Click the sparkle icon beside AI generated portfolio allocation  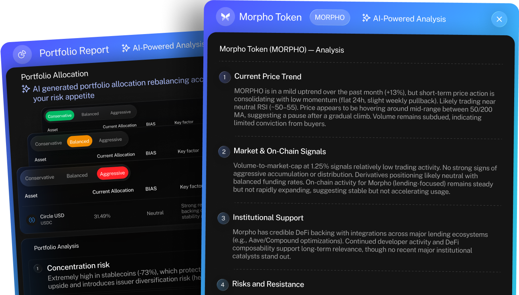[x=26, y=89]
